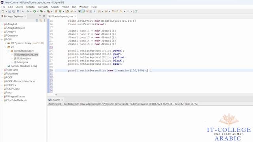This screenshot has width=253, height=142.
Task: Click the Next Edit Location icon
Action: [117, 11]
